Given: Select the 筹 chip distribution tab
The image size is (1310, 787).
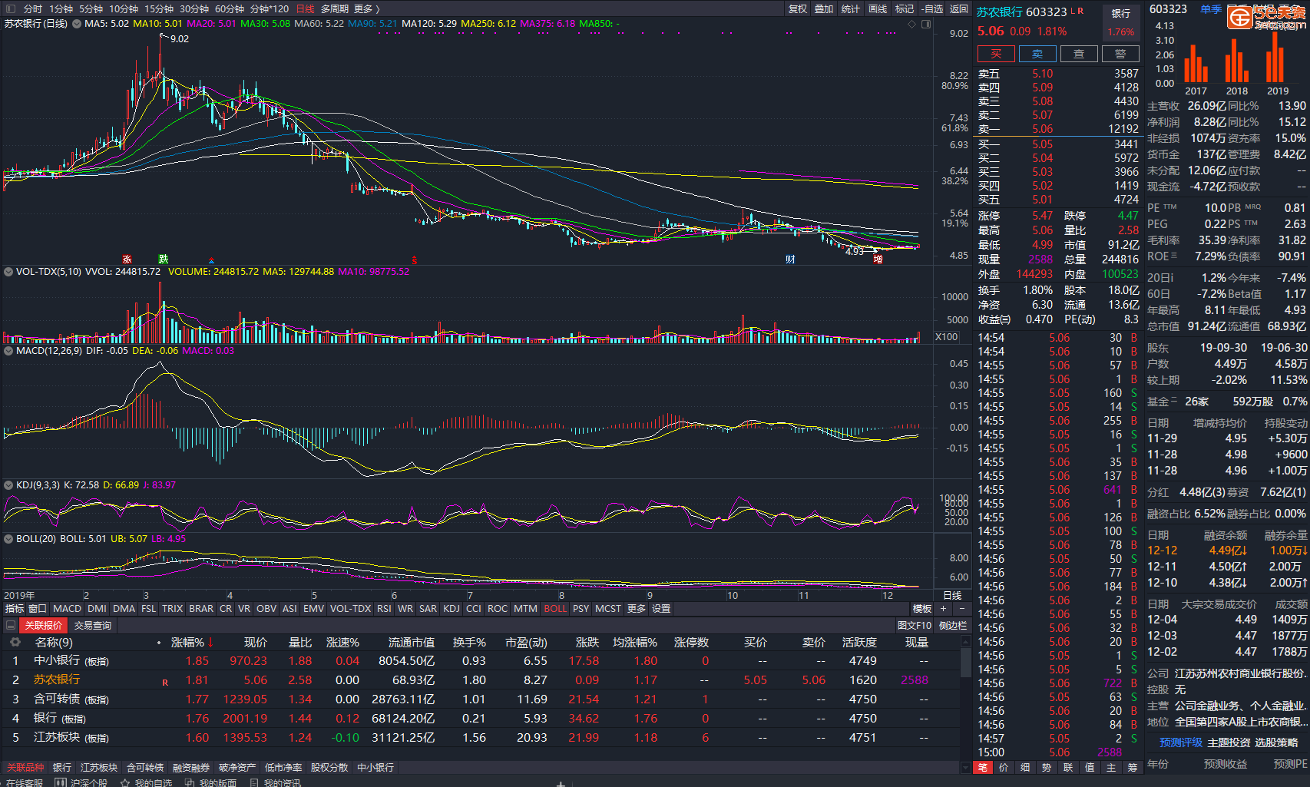Looking at the screenshot, I should click(x=1133, y=768).
